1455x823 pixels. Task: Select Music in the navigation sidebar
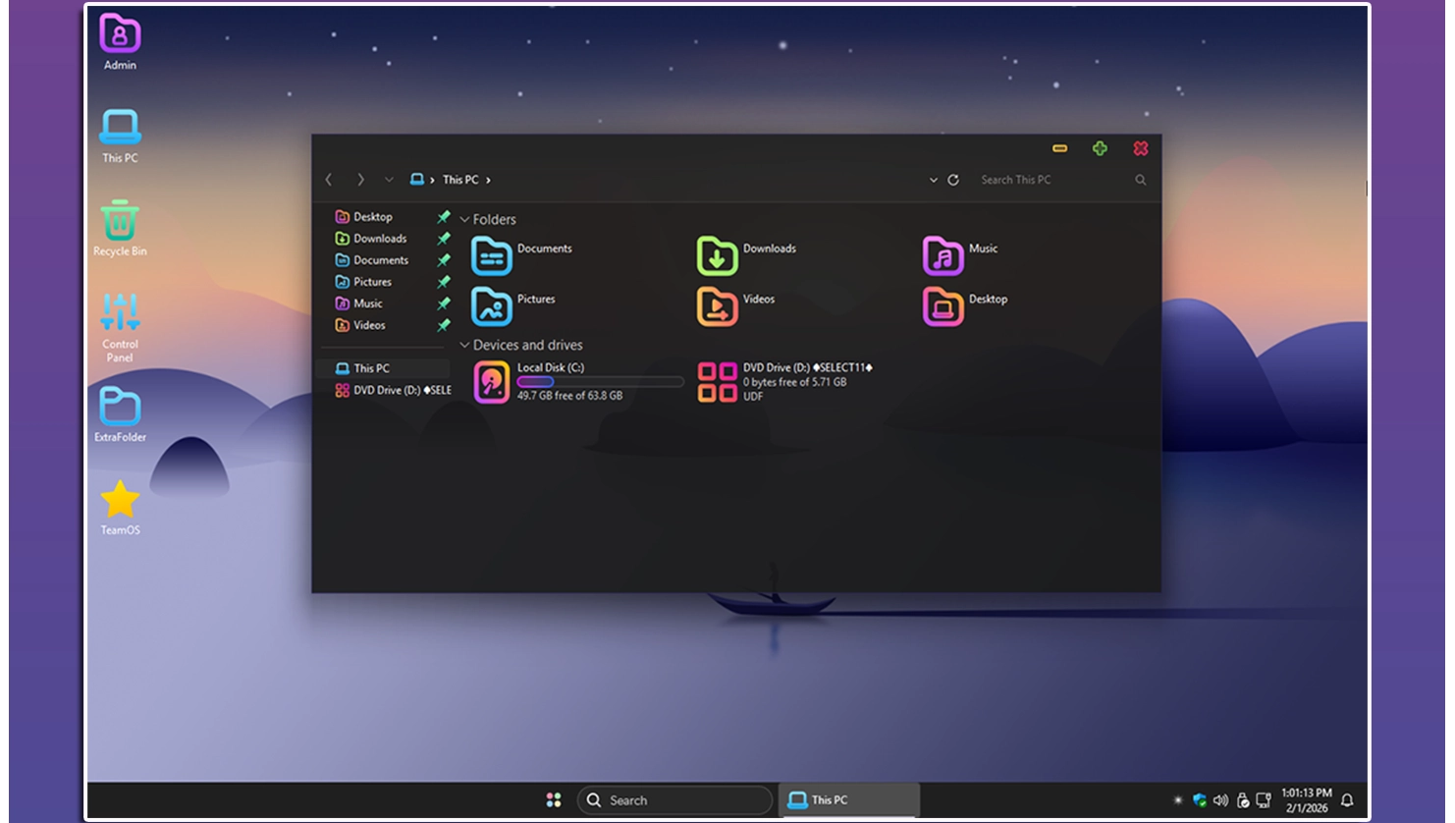click(368, 303)
